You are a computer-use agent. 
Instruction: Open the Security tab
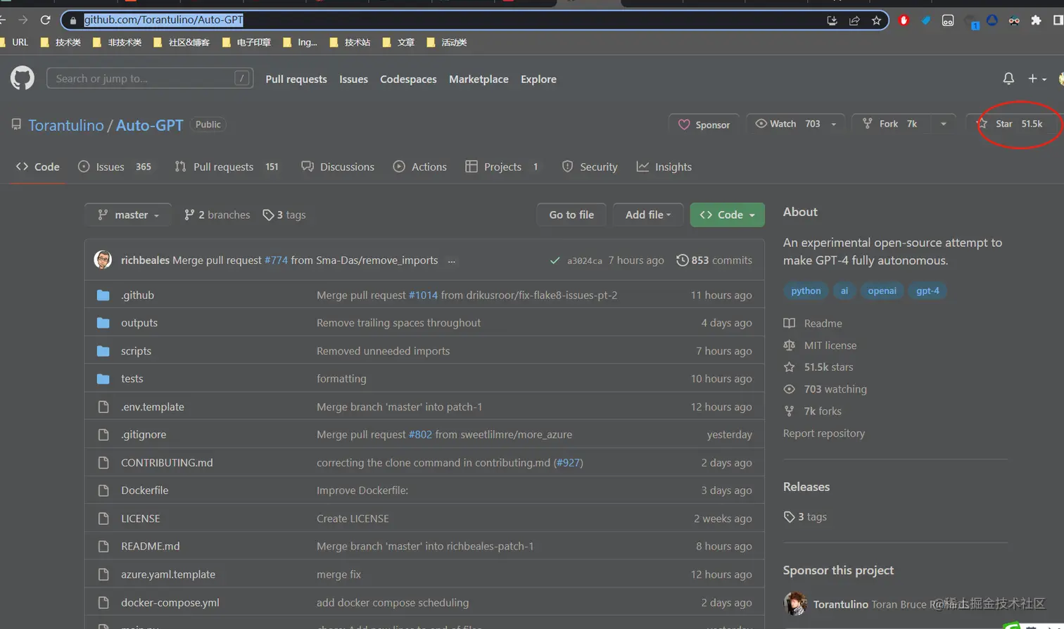coord(590,167)
